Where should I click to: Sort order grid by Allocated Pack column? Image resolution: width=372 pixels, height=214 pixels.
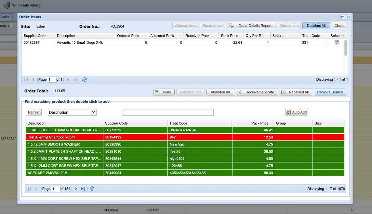166,36
